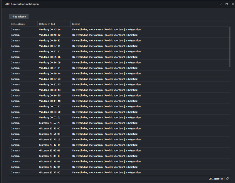Highlight the Vandaag 00:29:44 row
235x183 pixels.
point(117,74)
